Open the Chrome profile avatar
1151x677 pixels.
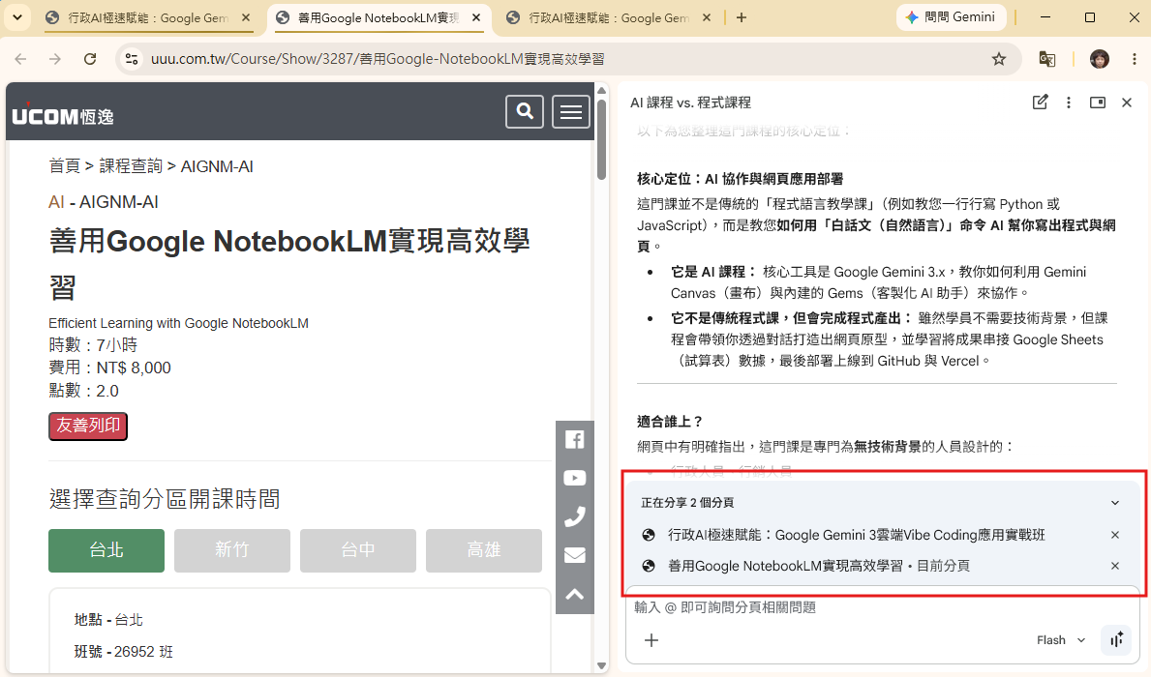point(1099,59)
